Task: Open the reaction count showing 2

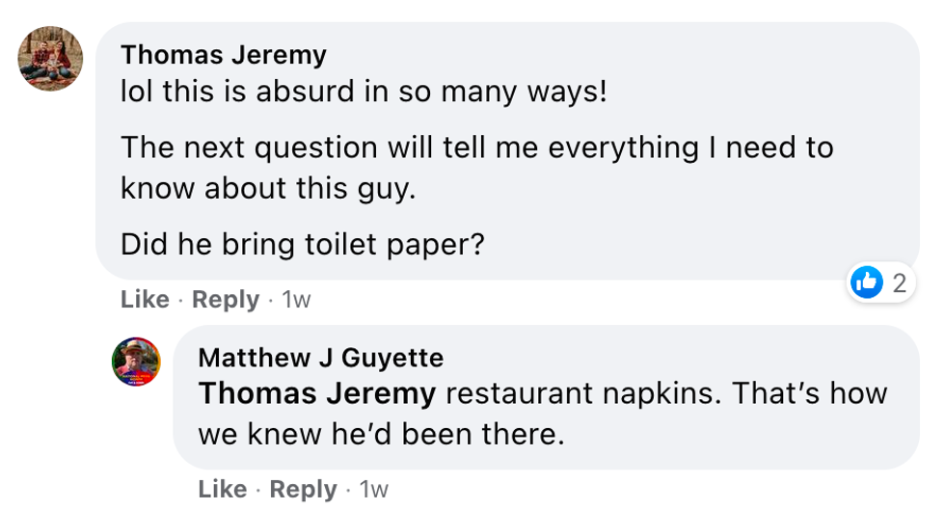Action: (x=899, y=283)
